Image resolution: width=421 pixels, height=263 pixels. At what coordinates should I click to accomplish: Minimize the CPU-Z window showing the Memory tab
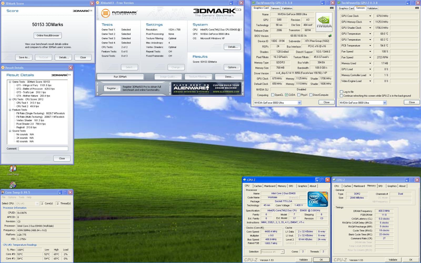coord(407,180)
